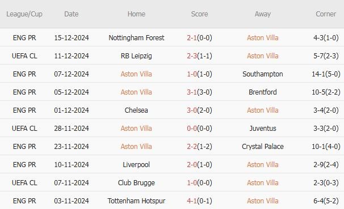Open the Tottenham Hotspur team link
This screenshot has width=344, height=209.
point(136,201)
